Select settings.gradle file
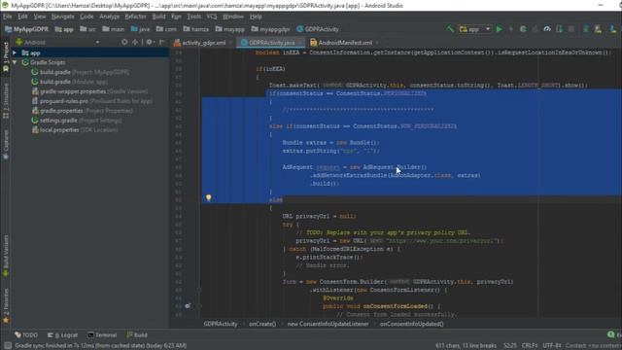The height and width of the screenshot is (350, 622). click(77, 121)
